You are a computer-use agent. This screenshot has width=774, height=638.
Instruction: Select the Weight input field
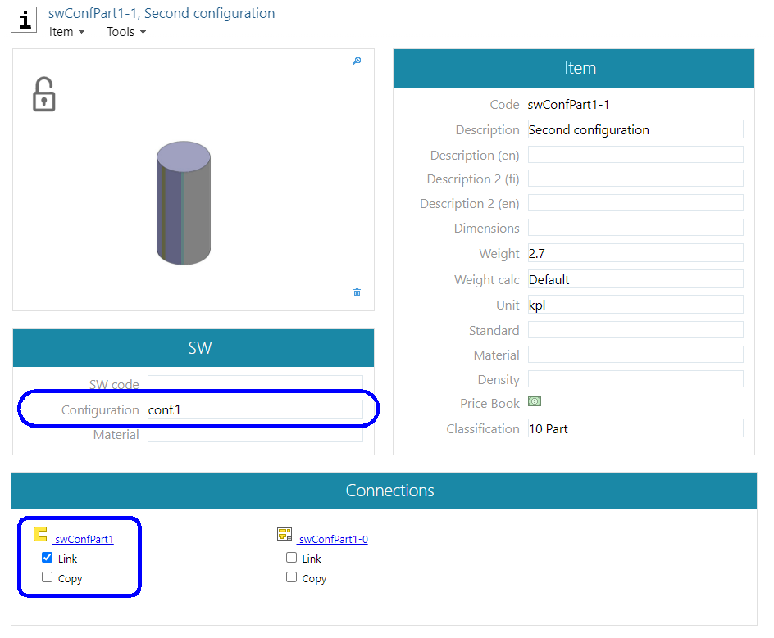[635, 254]
